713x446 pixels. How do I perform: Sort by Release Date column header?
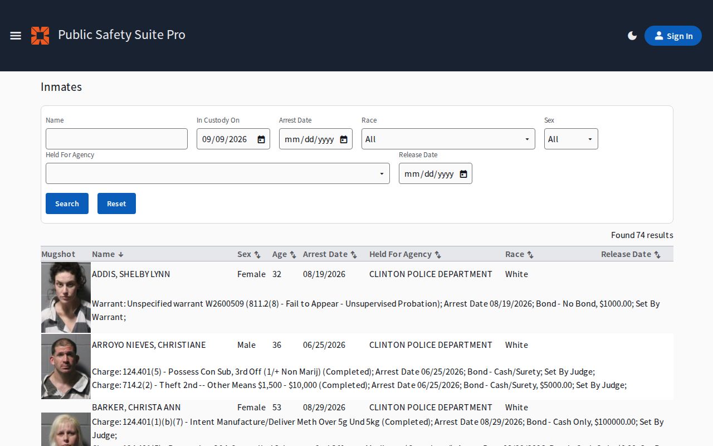click(x=631, y=254)
